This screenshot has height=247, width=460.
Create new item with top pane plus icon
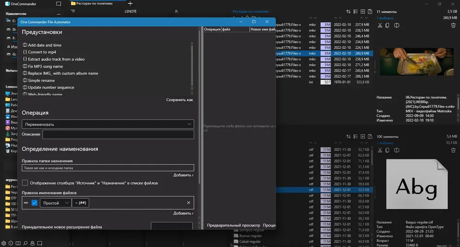pyautogui.click(x=362, y=11)
